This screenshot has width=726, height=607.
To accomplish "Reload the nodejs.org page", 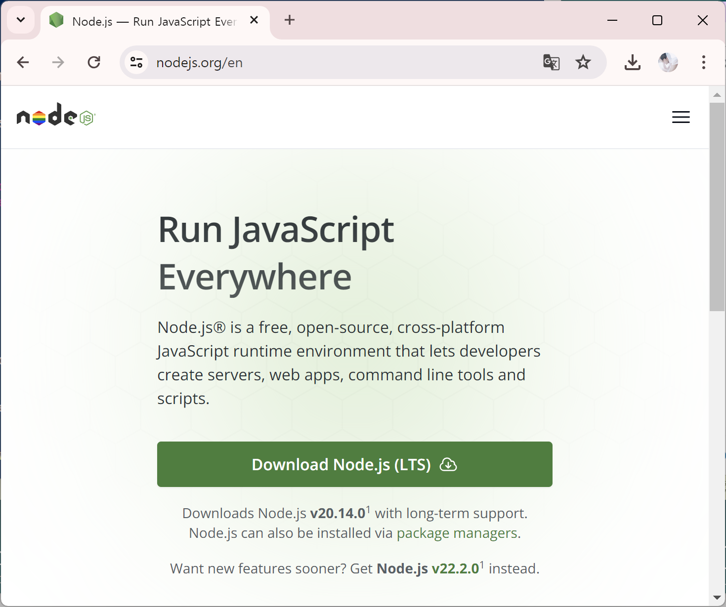I will coord(94,62).
